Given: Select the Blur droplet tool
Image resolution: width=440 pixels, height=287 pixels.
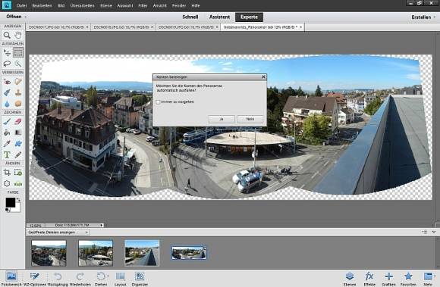Looking at the screenshot, I should click(x=7, y=104).
